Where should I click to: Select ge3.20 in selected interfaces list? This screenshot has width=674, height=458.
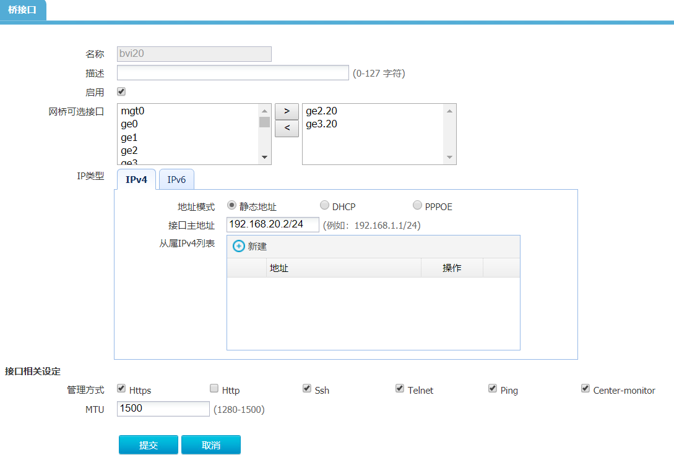point(373,124)
